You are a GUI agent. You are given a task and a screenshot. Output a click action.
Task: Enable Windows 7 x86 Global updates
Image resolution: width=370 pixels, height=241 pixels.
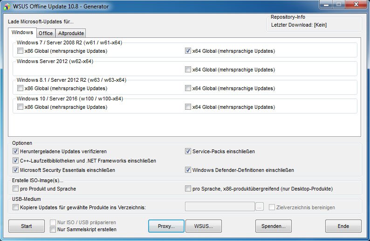[x=21, y=51]
